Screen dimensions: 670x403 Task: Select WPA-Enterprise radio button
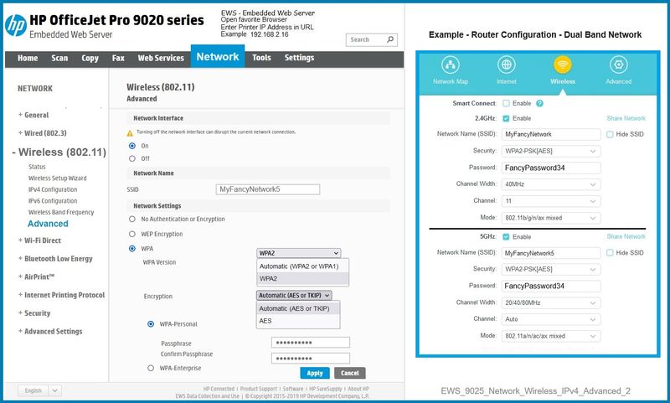pos(151,368)
